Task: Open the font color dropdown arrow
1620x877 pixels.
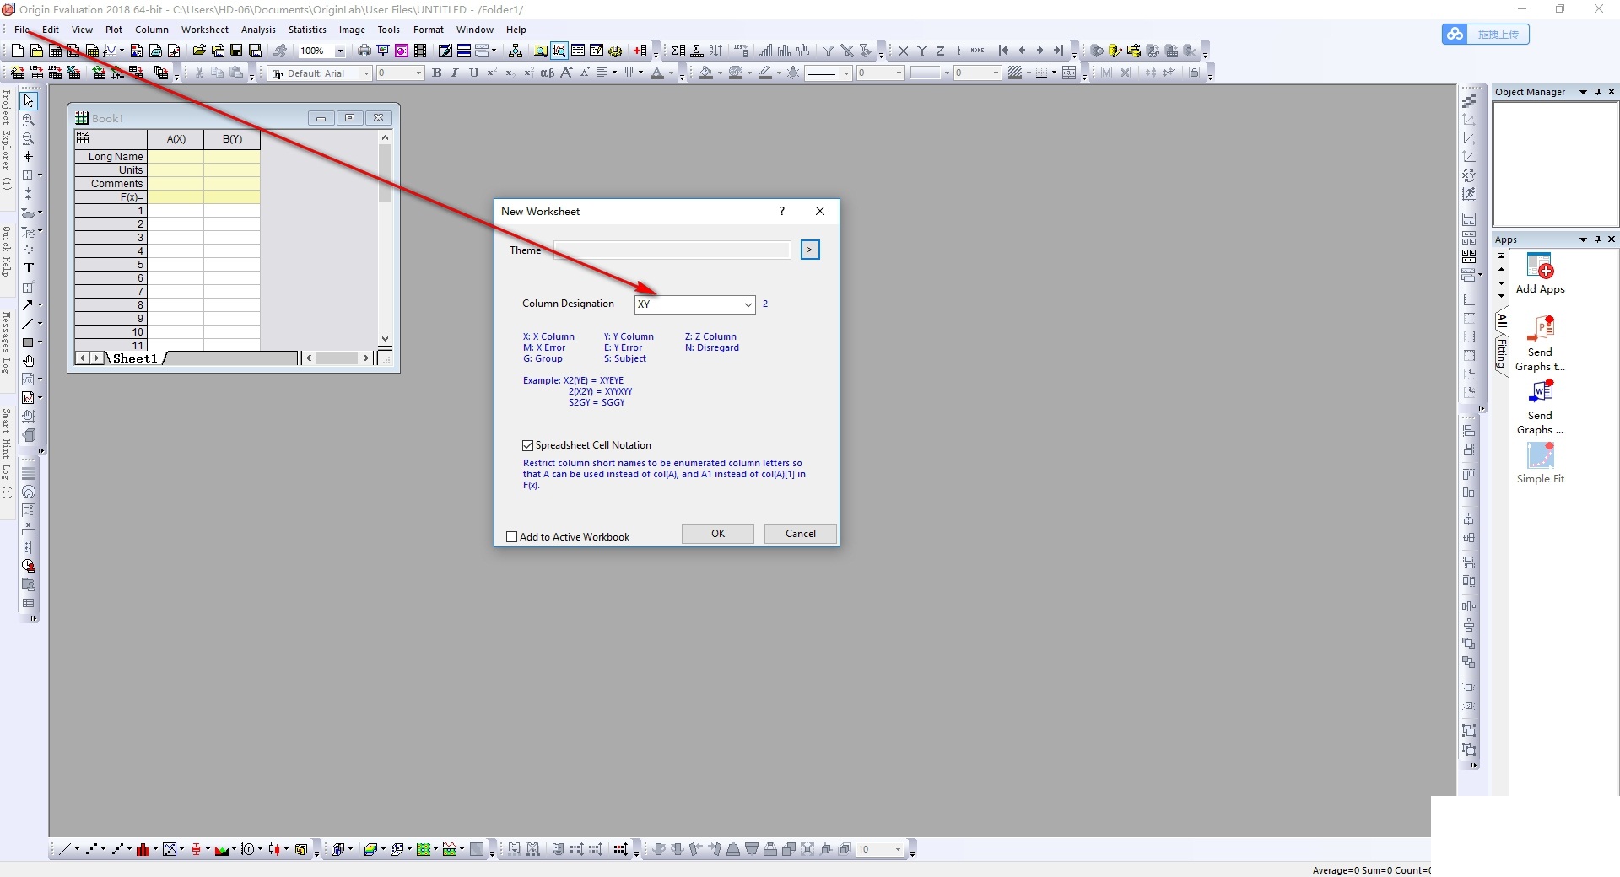Action: (x=671, y=73)
